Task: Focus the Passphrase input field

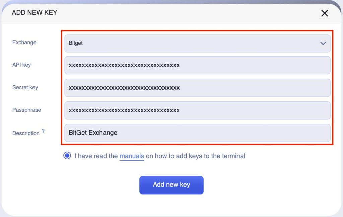Action: coord(197,110)
